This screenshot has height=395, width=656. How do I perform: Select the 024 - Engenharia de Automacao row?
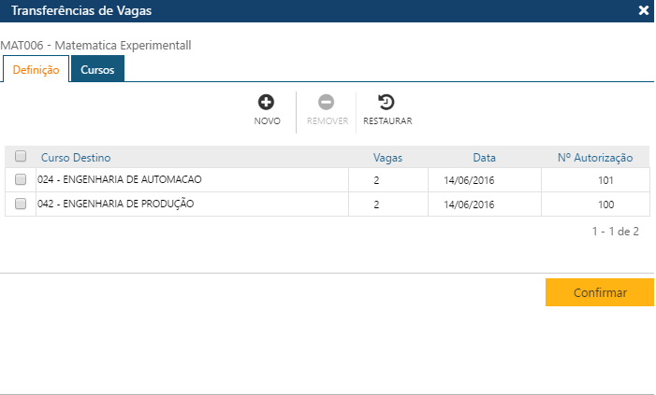click(x=119, y=179)
